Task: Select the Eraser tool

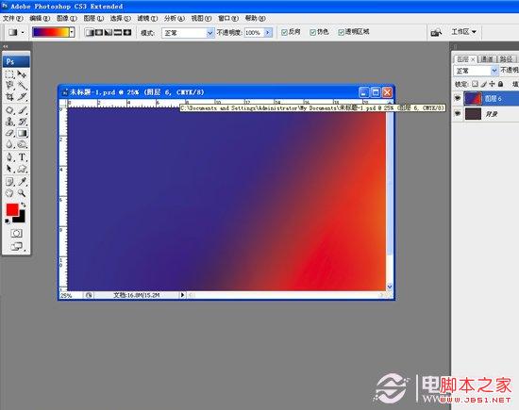Action: (9, 133)
